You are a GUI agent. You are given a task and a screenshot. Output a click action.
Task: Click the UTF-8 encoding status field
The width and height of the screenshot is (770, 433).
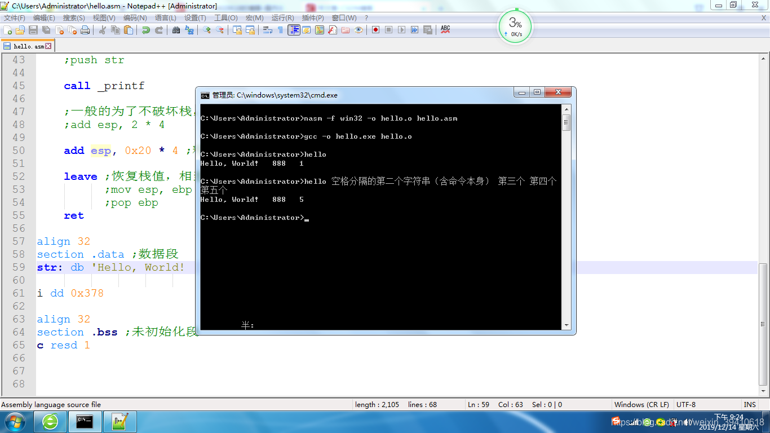687,404
